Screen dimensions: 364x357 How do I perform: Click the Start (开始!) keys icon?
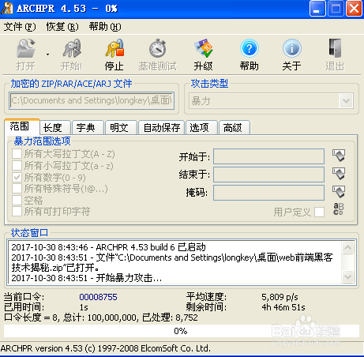pos(72,48)
